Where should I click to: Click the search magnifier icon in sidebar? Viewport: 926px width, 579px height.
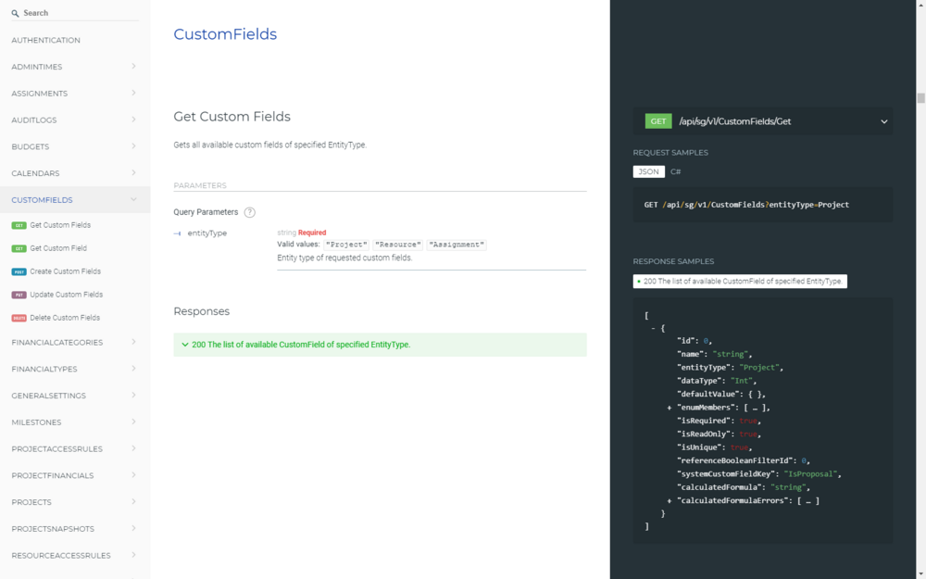15,14
